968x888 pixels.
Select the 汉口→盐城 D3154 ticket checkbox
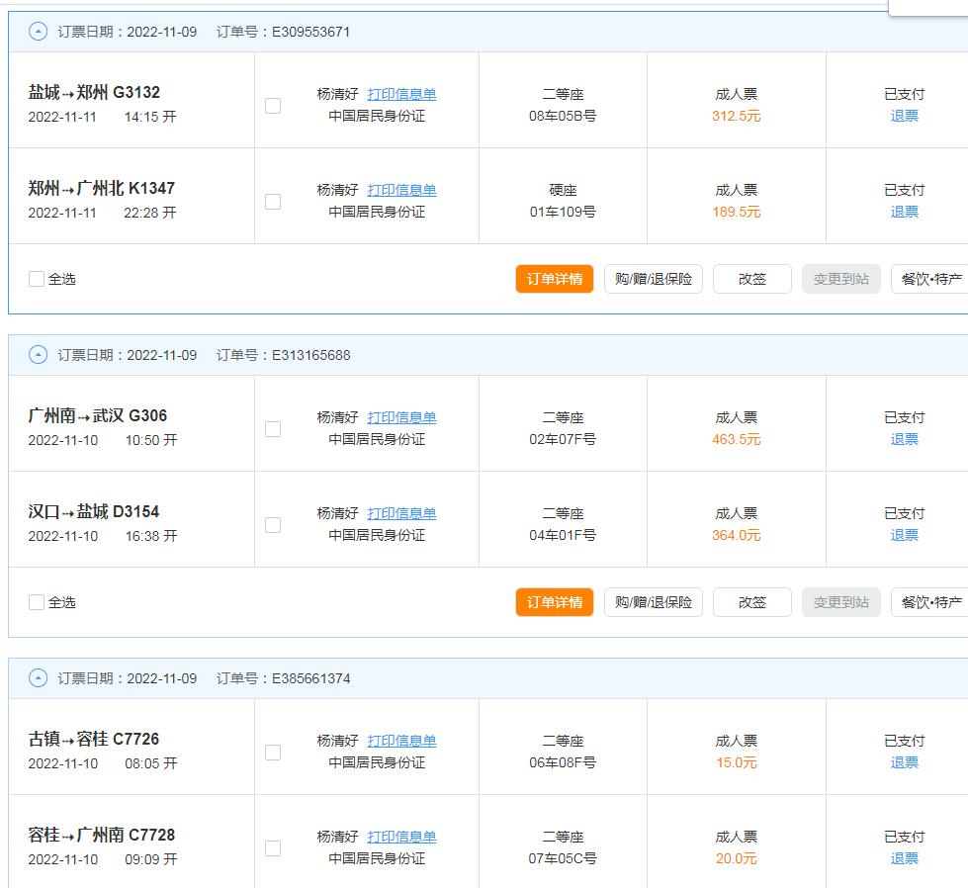pos(273,525)
